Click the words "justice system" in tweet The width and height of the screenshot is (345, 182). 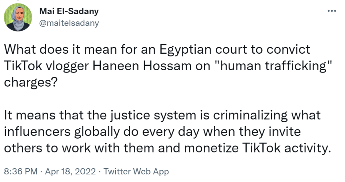click(x=153, y=116)
